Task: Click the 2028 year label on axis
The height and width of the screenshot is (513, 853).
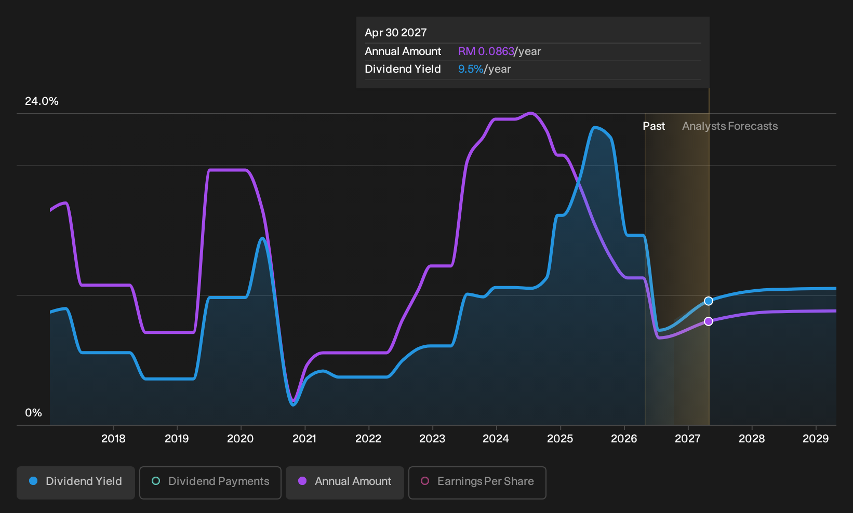Action: [x=752, y=439]
